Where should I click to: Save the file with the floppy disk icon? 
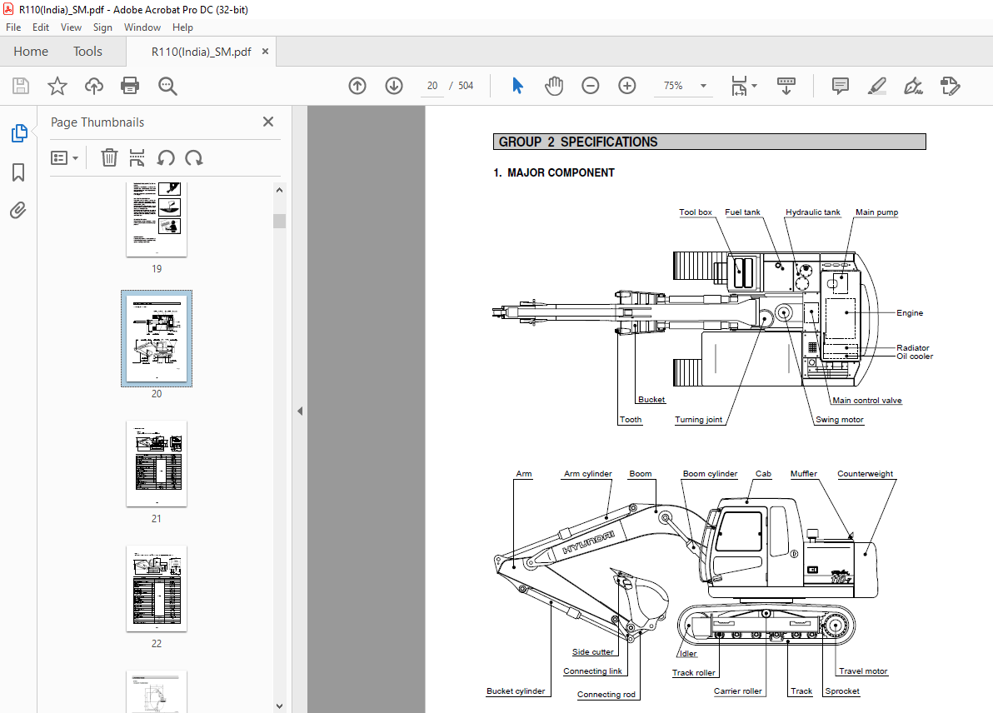click(21, 86)
